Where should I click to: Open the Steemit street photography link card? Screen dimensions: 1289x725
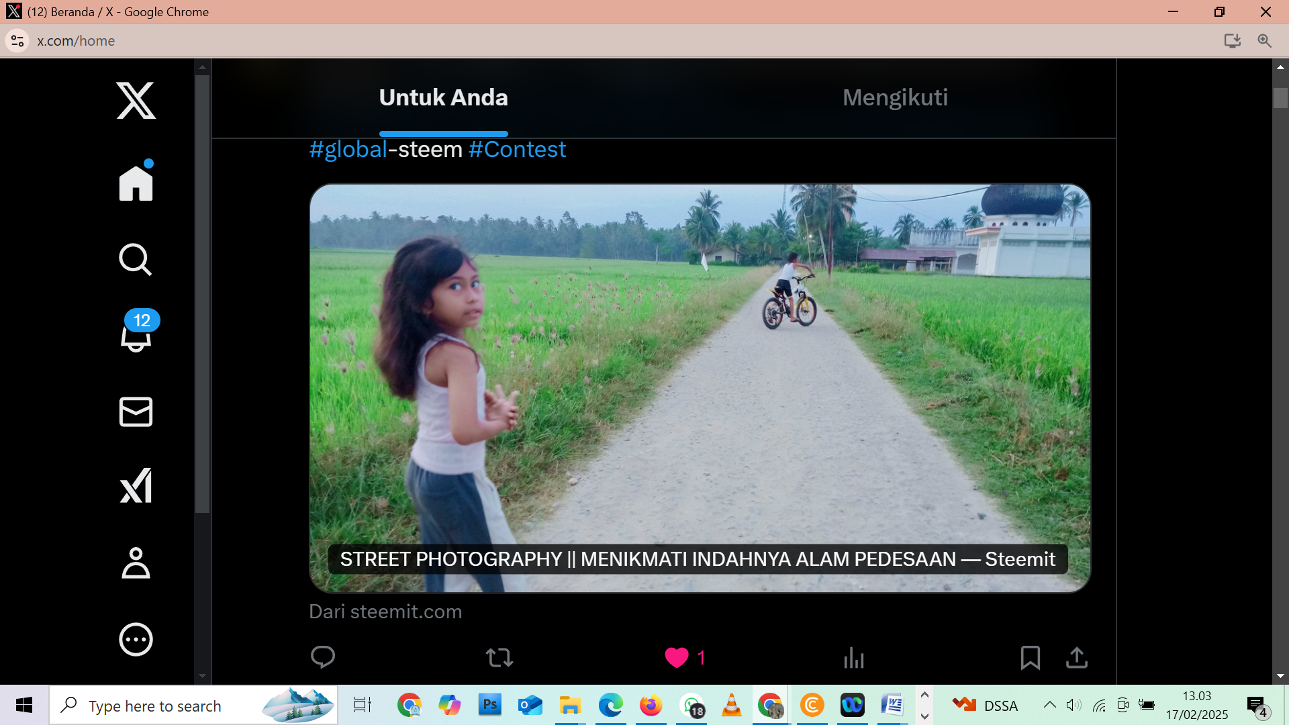point(700,388)
